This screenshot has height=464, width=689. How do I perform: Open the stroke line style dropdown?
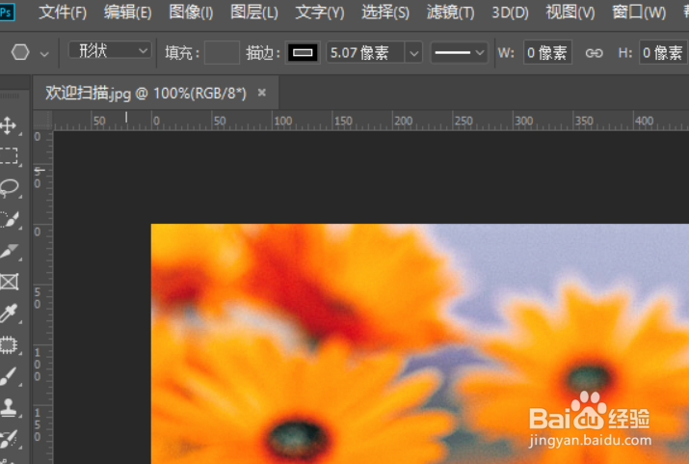click(x=459, y=53)
